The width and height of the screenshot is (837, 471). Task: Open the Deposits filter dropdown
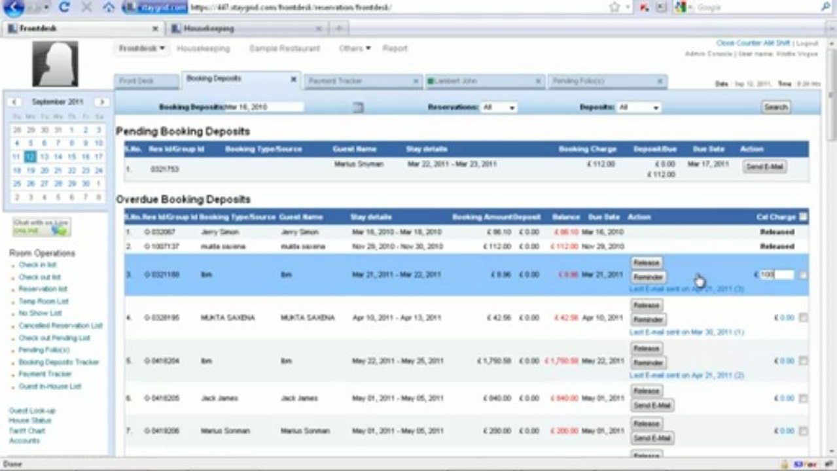click(x=639, y=107)
